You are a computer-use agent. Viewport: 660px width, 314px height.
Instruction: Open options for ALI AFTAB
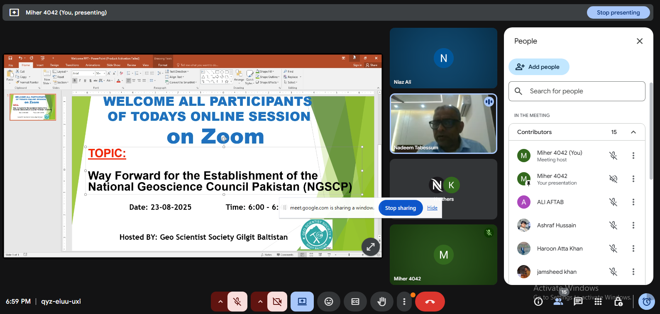click(633, 202)
